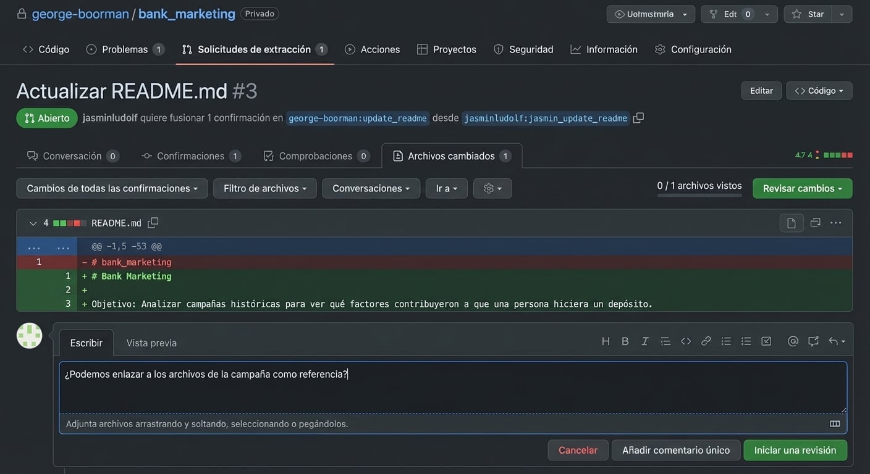Screen dimensions: 870x474
Task: Switch to the Comprobaciones tab
Action: (x=316, y=156)
